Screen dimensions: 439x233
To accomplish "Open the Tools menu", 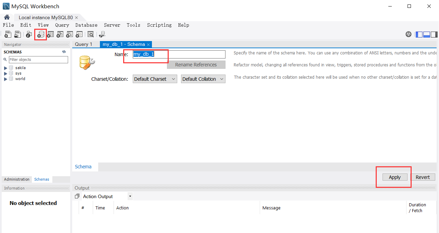I will tap(133, 25).
